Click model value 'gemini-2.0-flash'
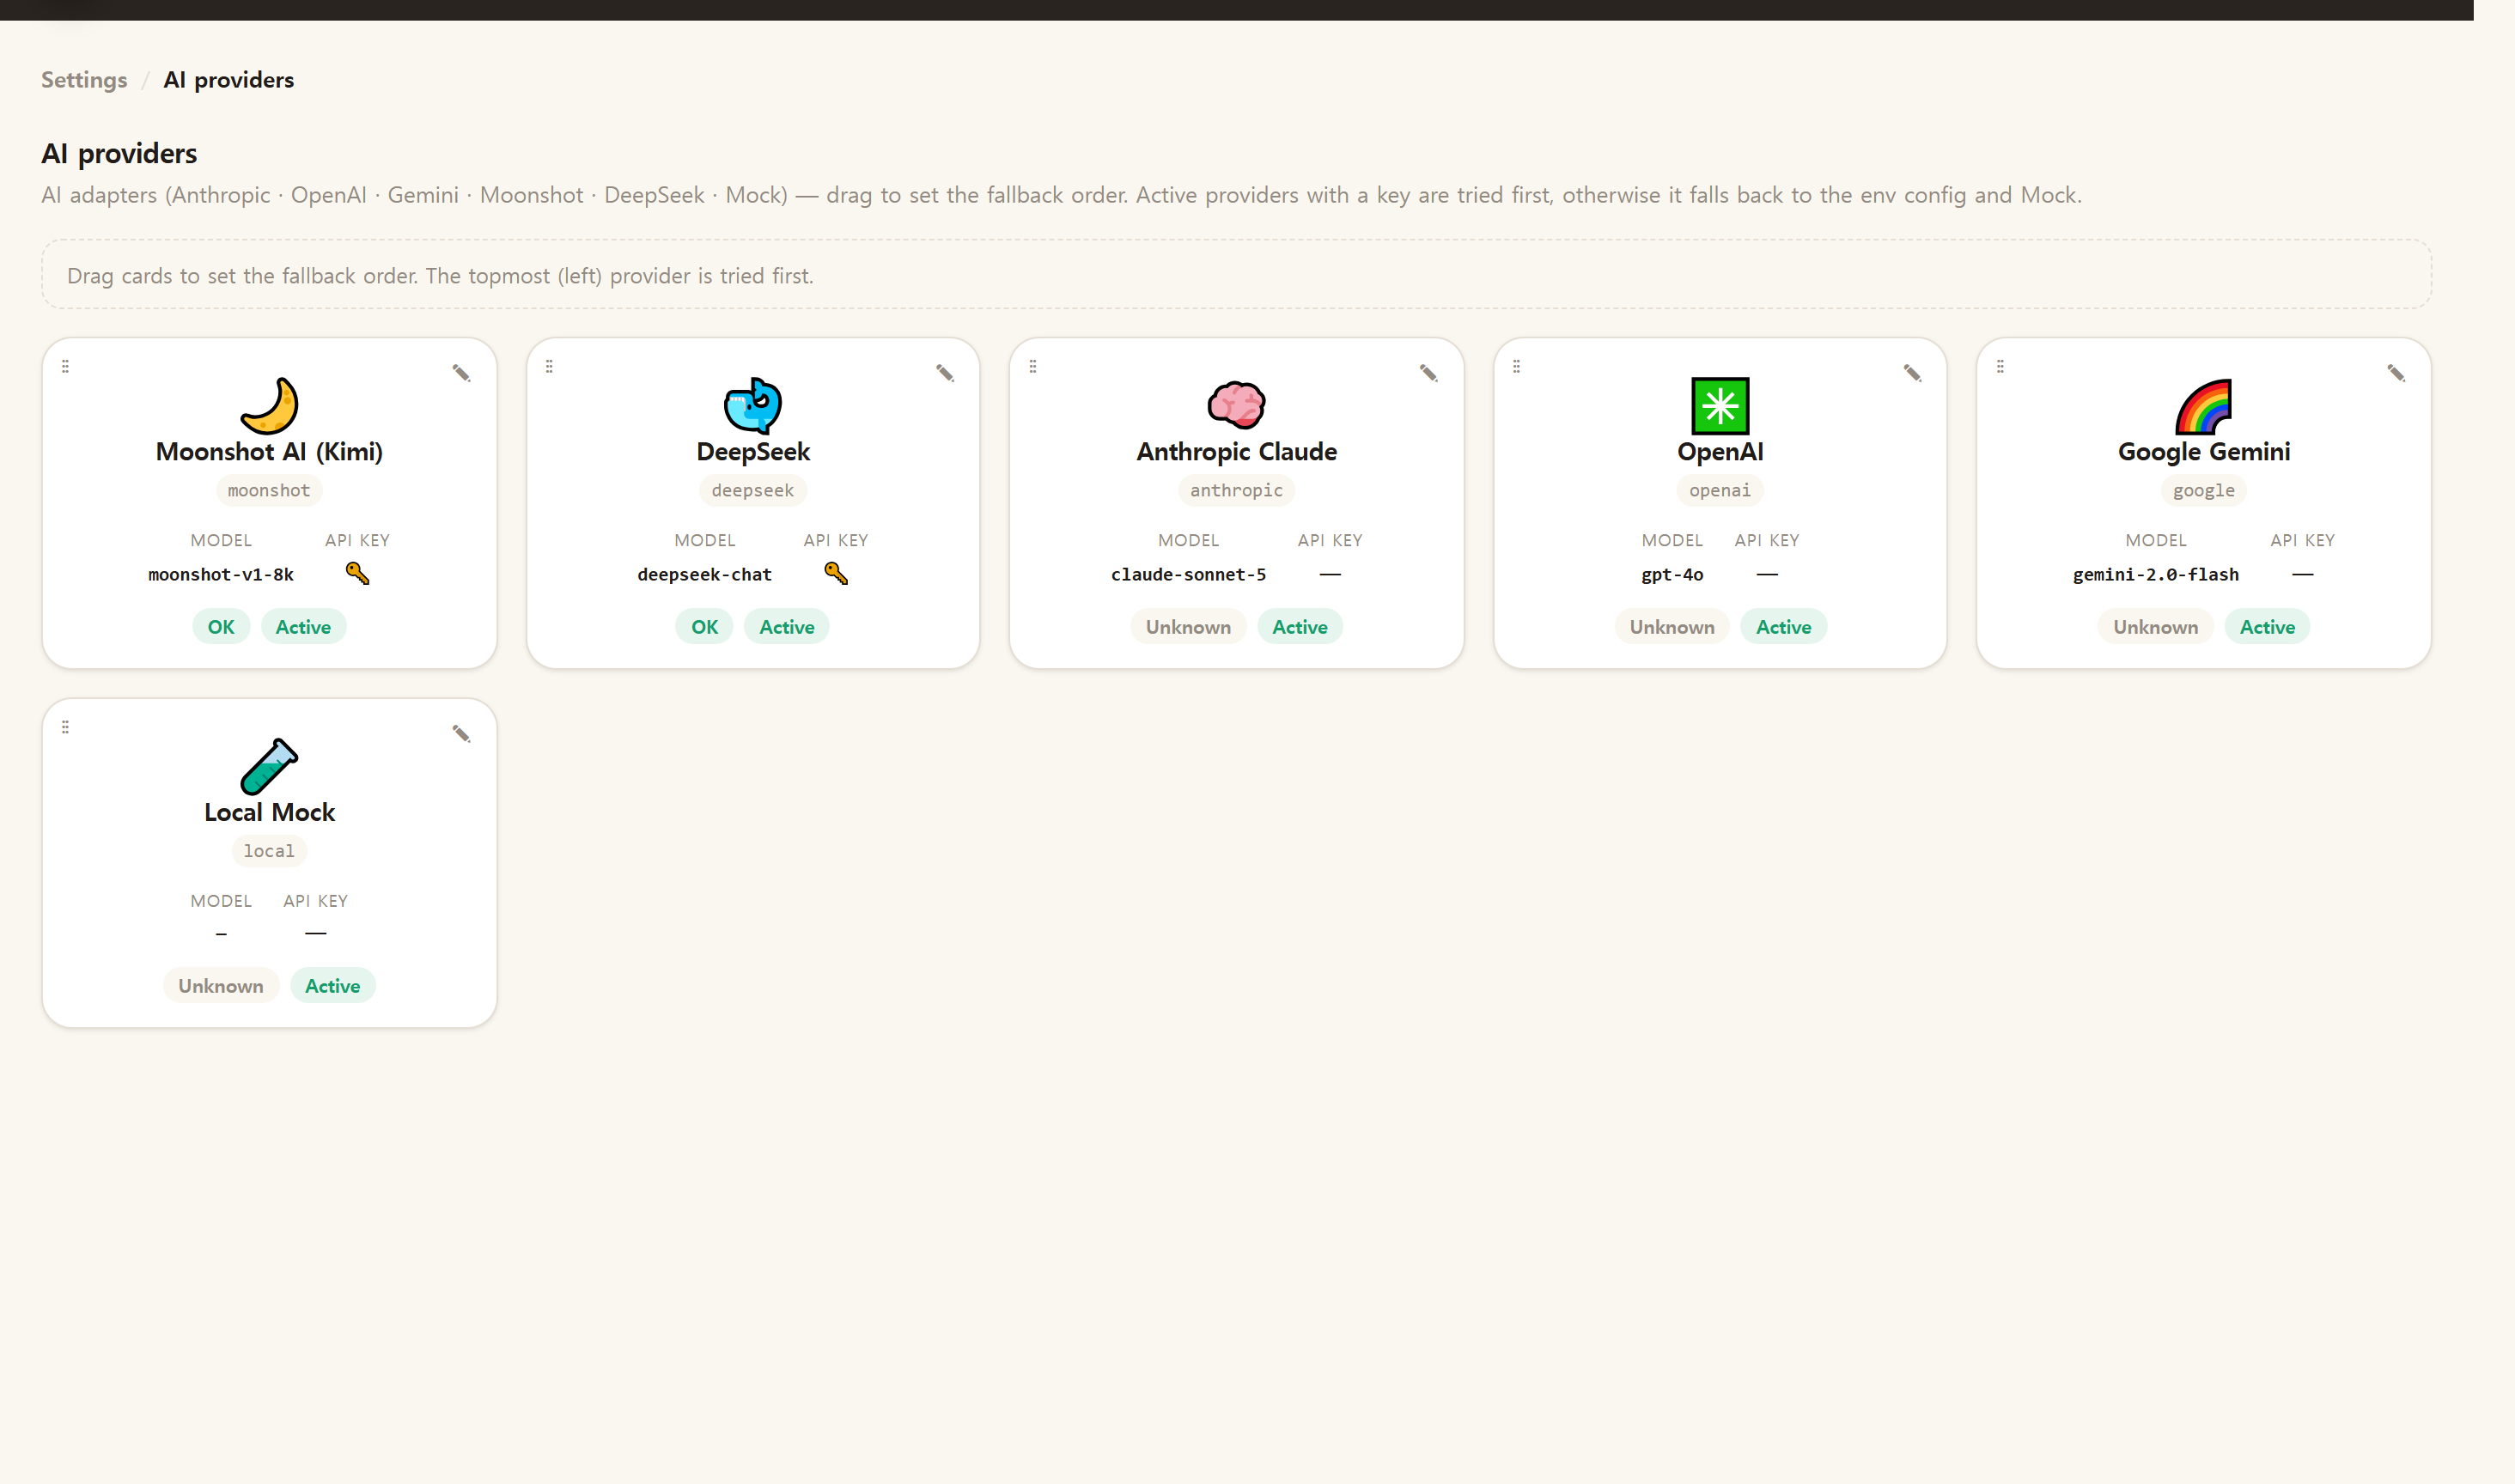The height and width of the screenshot is (1484, 2515). [2156, 575]
